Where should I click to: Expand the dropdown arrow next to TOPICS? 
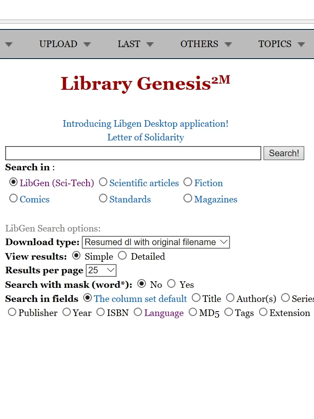point(301,44)
